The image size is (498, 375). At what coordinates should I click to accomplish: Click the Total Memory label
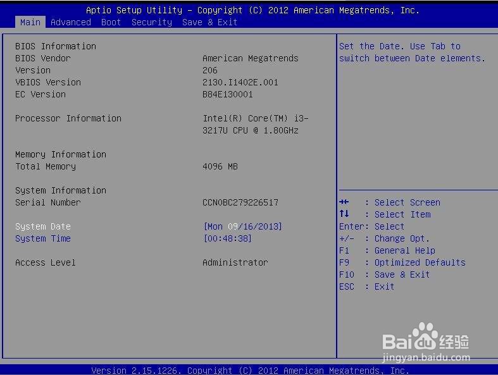[46, 167]
